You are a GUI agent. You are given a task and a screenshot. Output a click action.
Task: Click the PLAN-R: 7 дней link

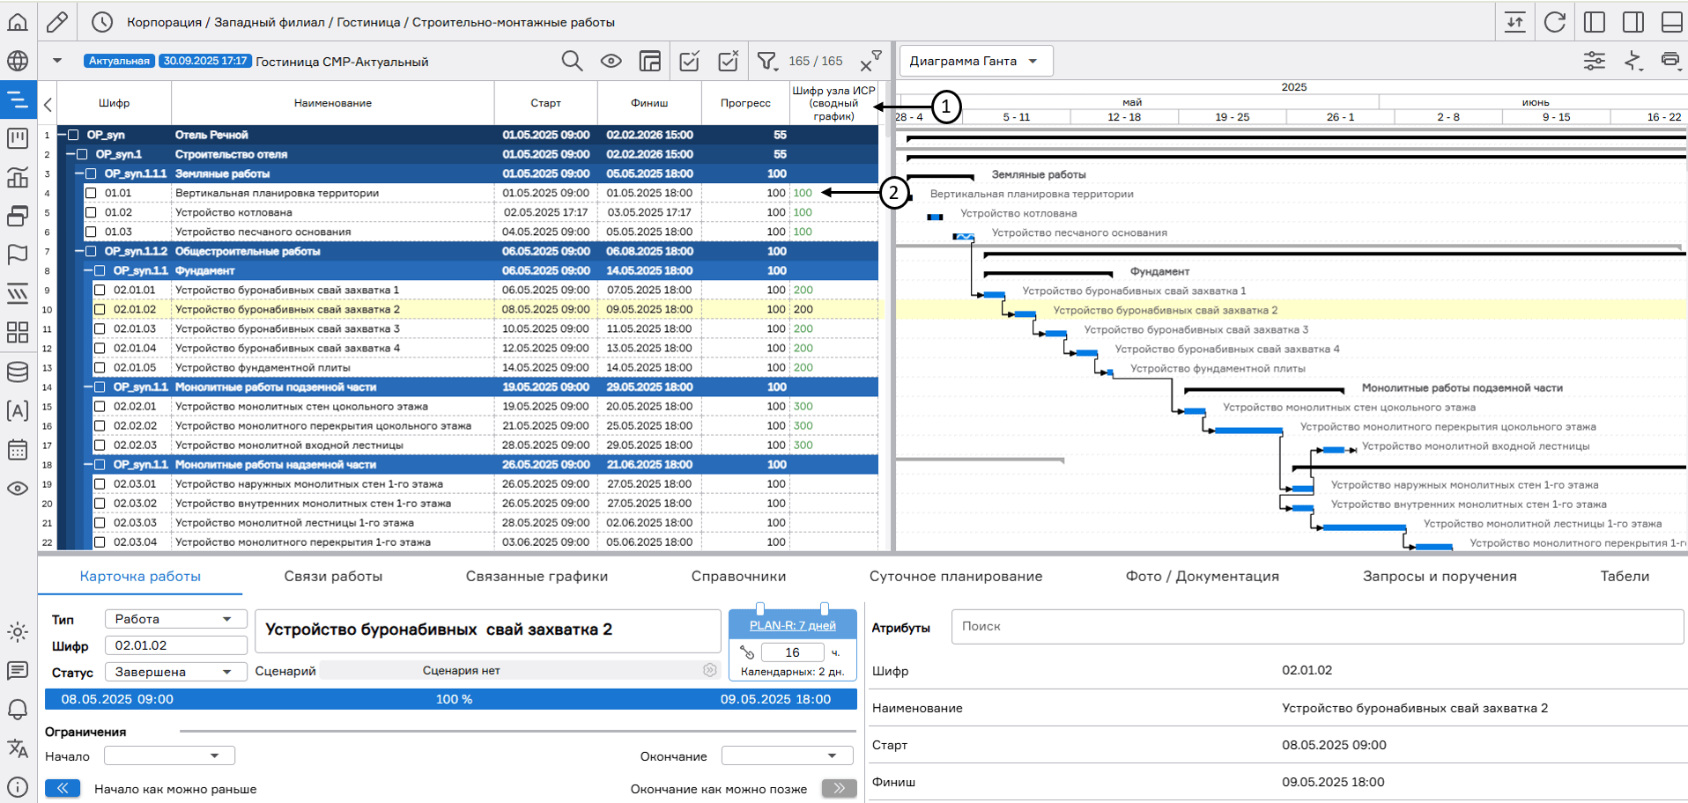pyautogui.click(x=792, y=625)
